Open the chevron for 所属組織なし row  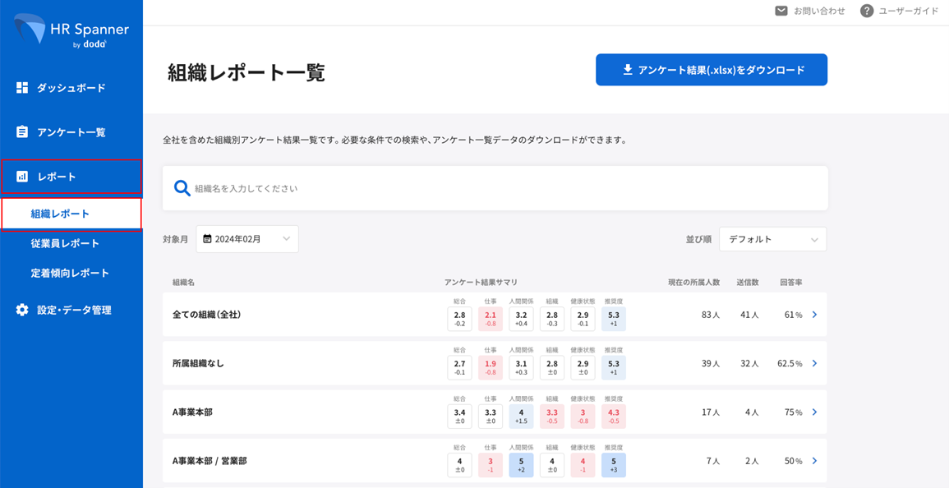click(814, 363)
